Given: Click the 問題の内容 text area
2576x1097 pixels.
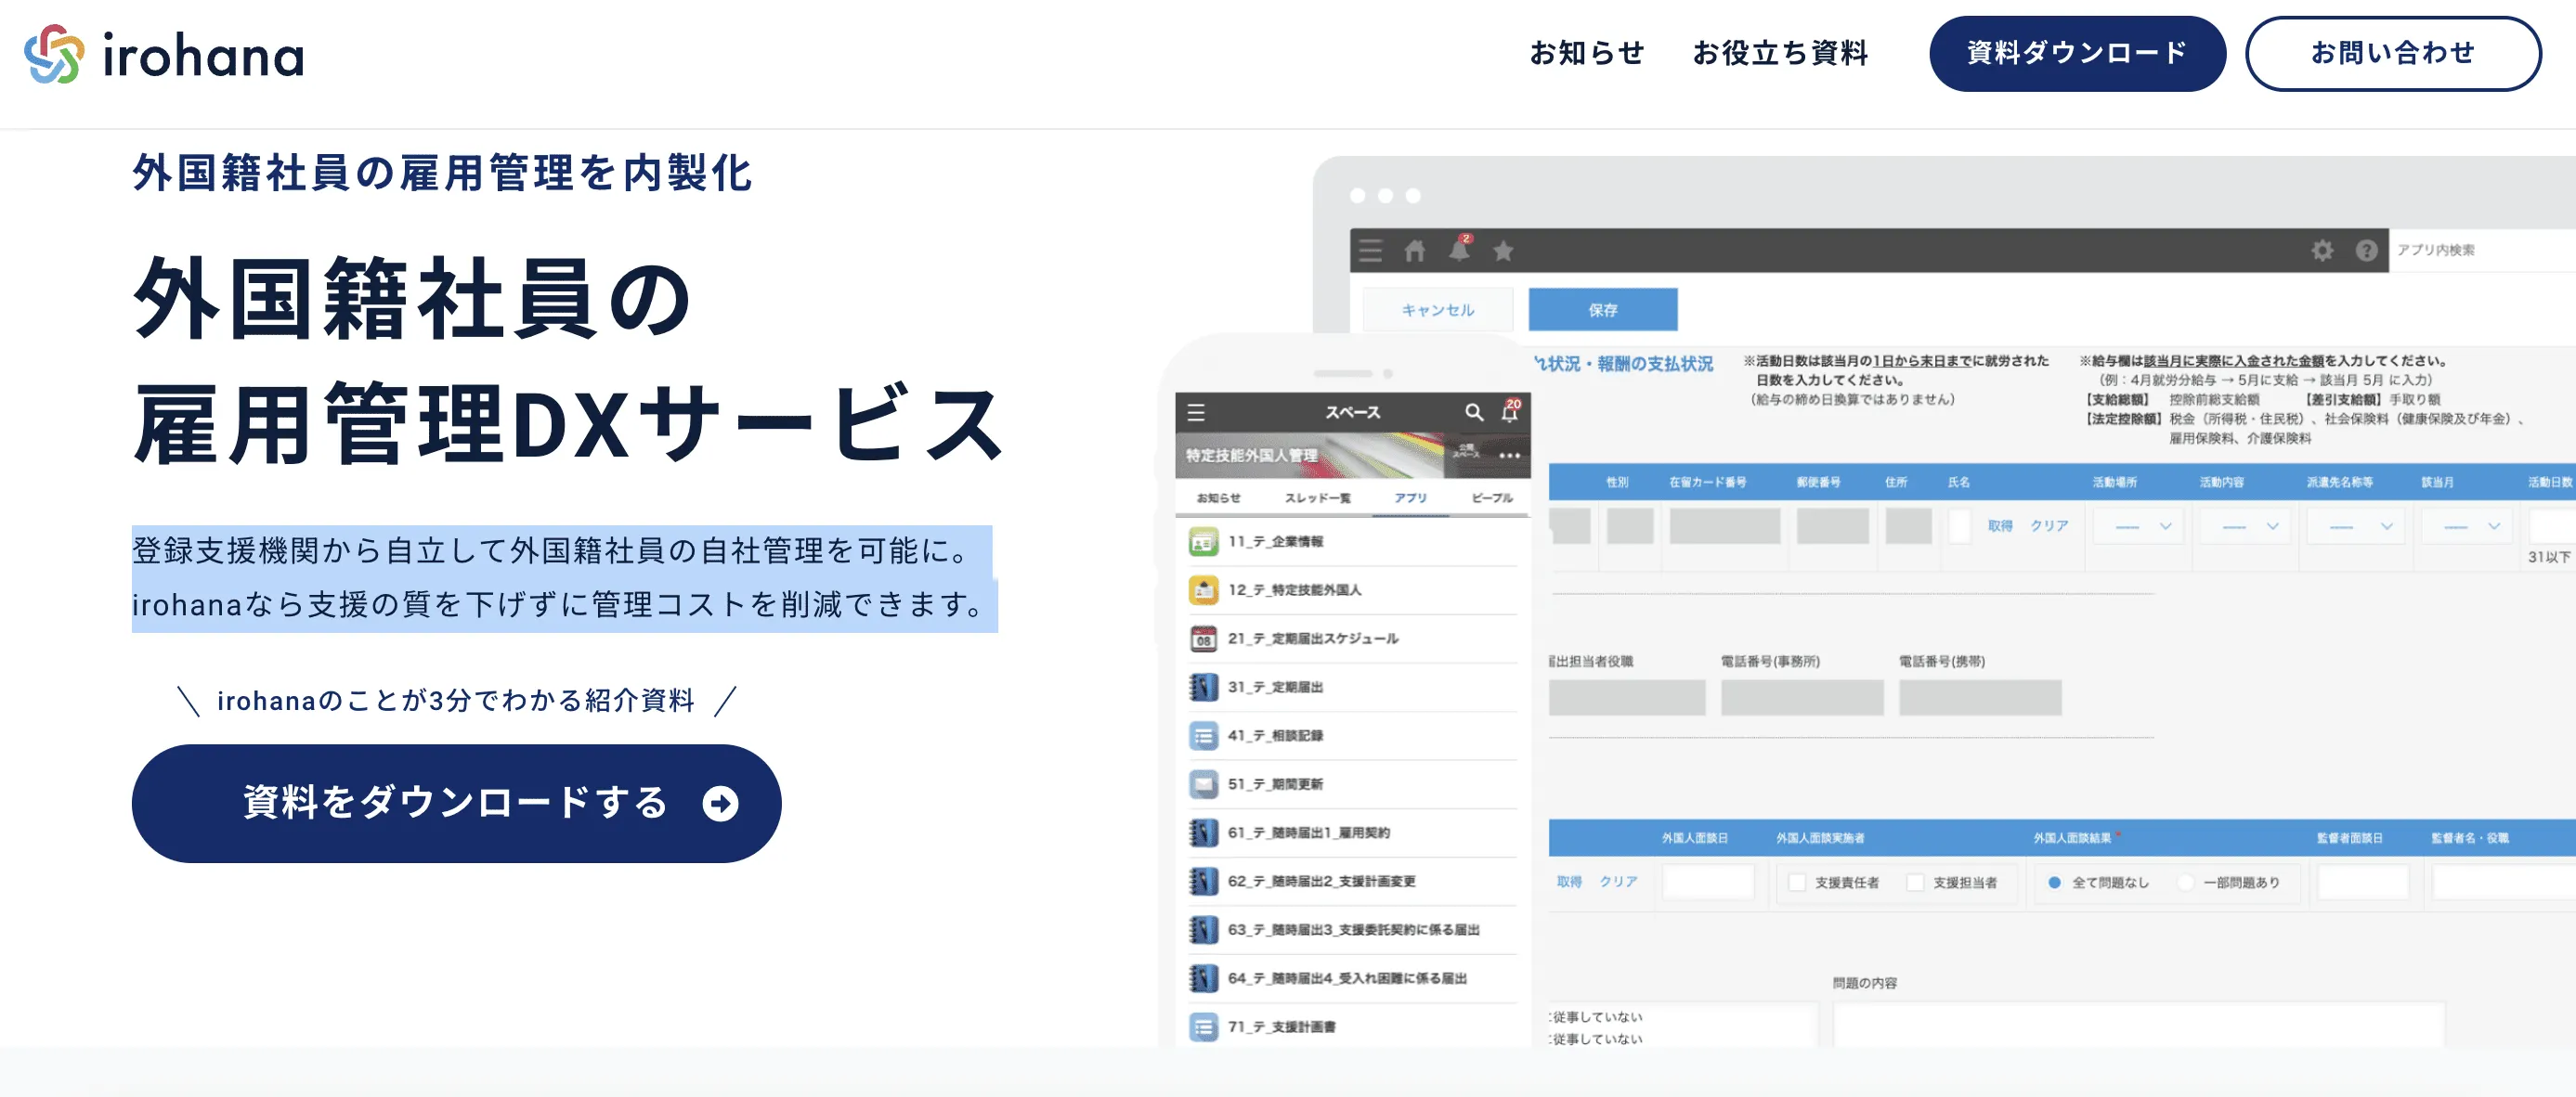Looking at the screenshot, I should coord(2139,1024).
